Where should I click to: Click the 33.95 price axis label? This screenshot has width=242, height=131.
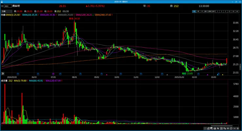(236, 23)
